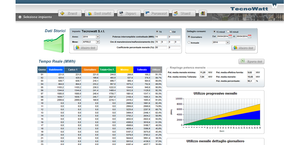Click Mostra dati below the Mese field
Viewport: 293px width, 145px height.
[x=85, y=48]
